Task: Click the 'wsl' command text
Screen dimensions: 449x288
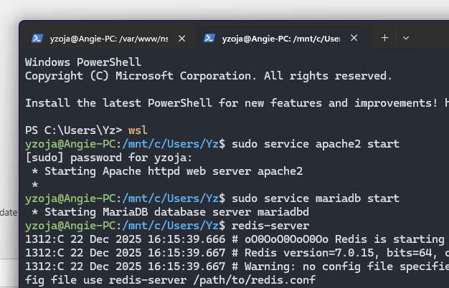Action: 138,130
